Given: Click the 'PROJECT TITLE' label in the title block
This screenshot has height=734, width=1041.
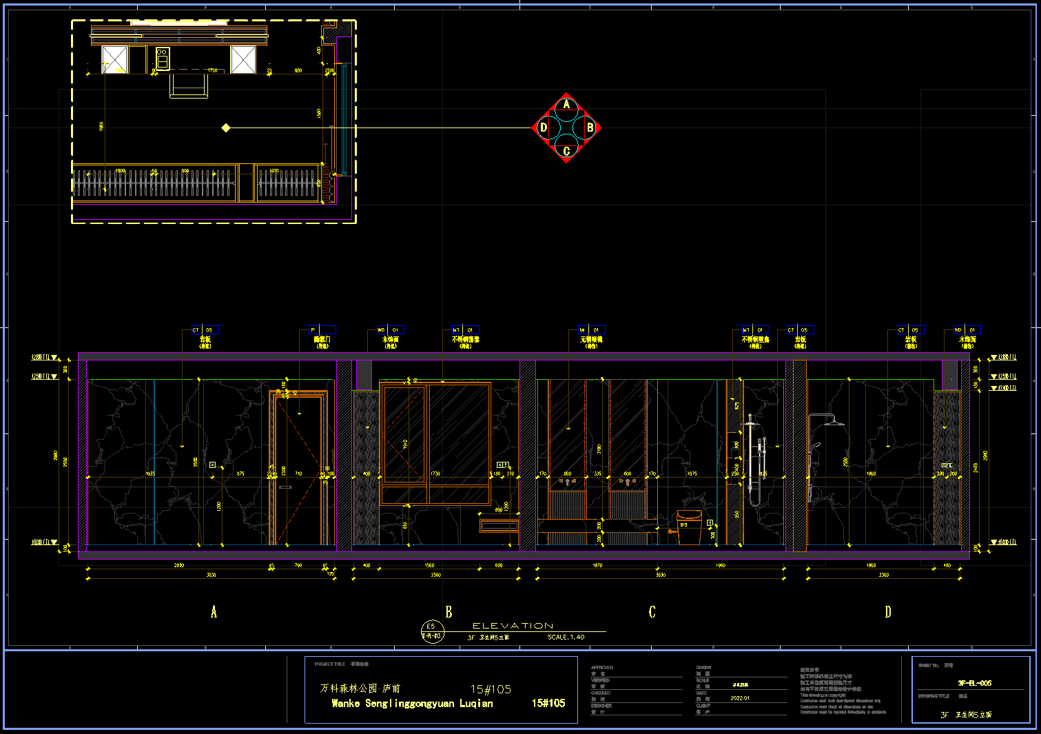Looking at the screenshot, I should [329, 664].
